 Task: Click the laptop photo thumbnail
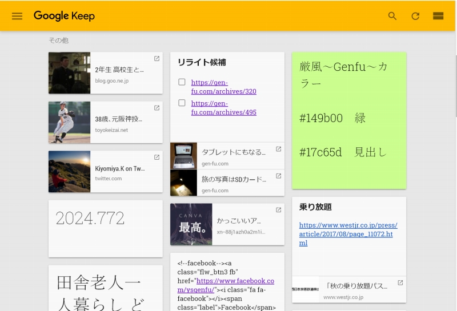[x=183, y=156]
